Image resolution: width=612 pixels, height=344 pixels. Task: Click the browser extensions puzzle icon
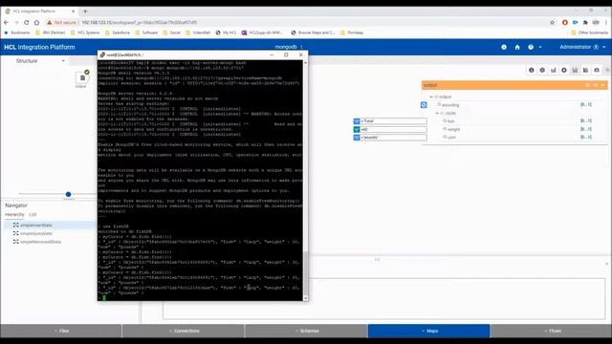pos(585,23)
